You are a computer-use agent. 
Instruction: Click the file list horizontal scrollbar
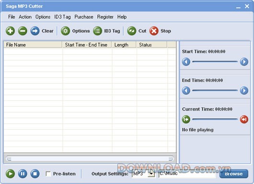90,159
